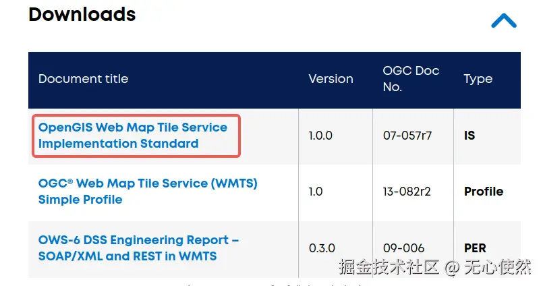Select the Profile type cell
541x286 pixels.
pyautogui.click(x=483, y=192)
